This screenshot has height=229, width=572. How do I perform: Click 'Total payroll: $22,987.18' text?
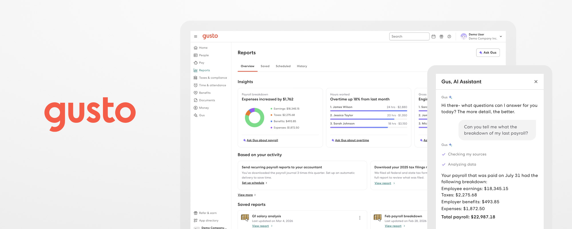468,217
